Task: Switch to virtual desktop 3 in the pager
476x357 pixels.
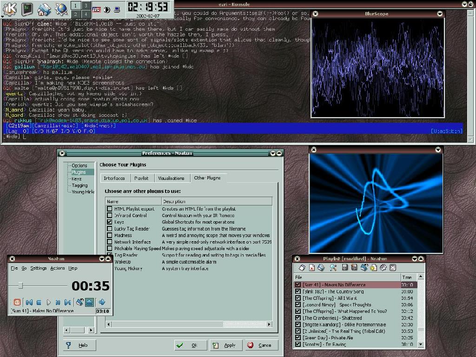Action: coord(86,6)
